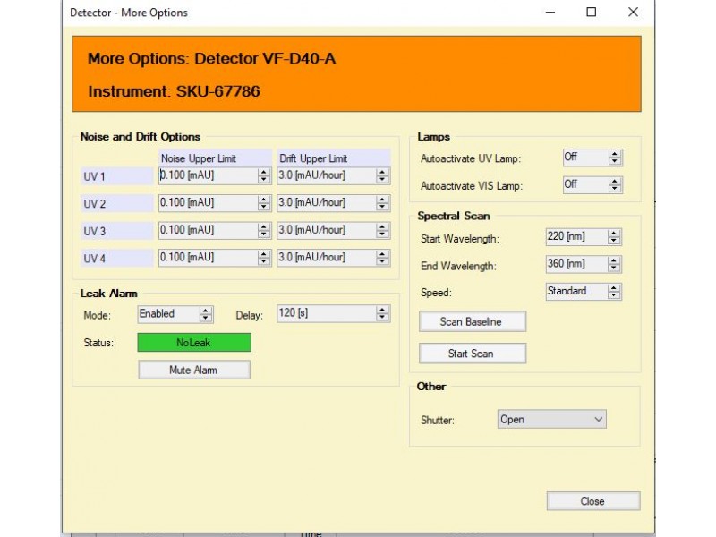Change scan Speed with spinner
Viewport: 716px width, 537px height.
click(x=614, y=292)
